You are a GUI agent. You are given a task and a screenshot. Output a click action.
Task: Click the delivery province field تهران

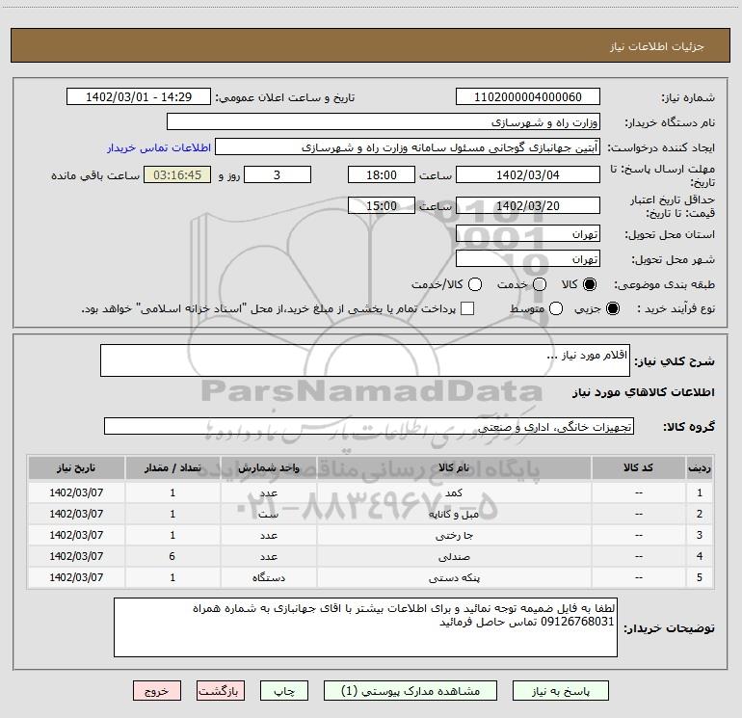[x=528, y=233]
